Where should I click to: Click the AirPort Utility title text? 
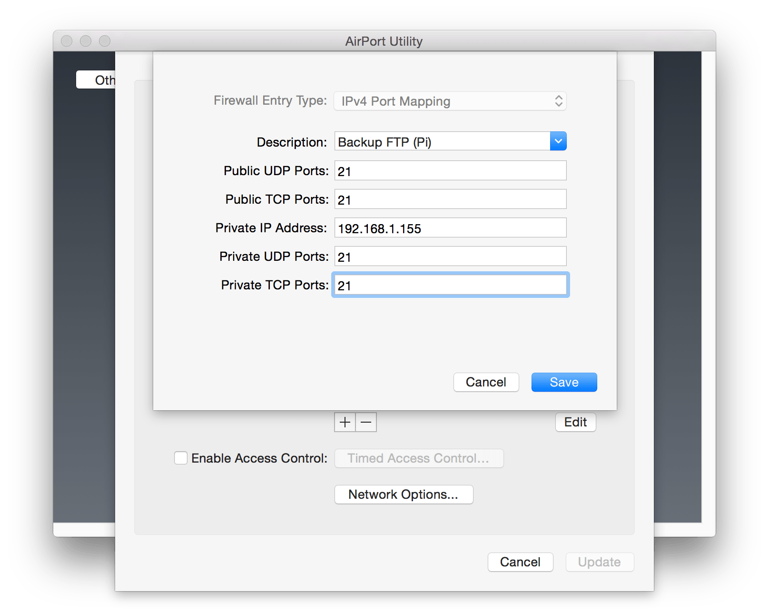[384, 41]
